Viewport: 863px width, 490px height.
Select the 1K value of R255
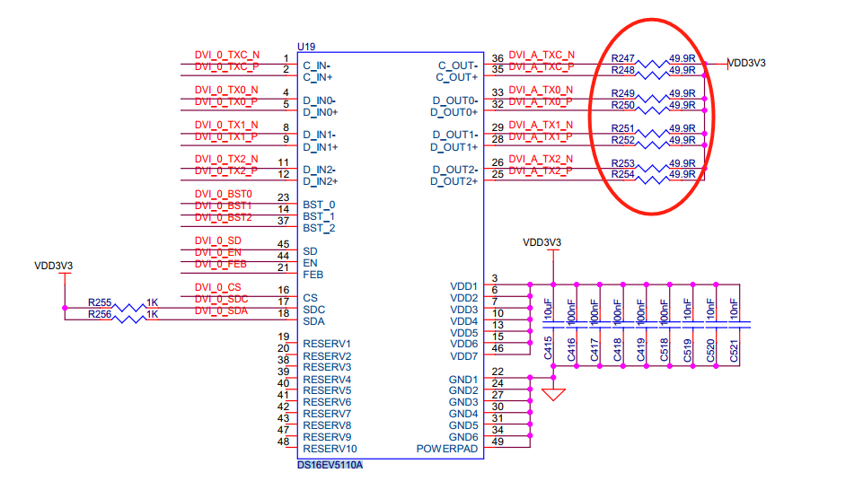[153, 302]
